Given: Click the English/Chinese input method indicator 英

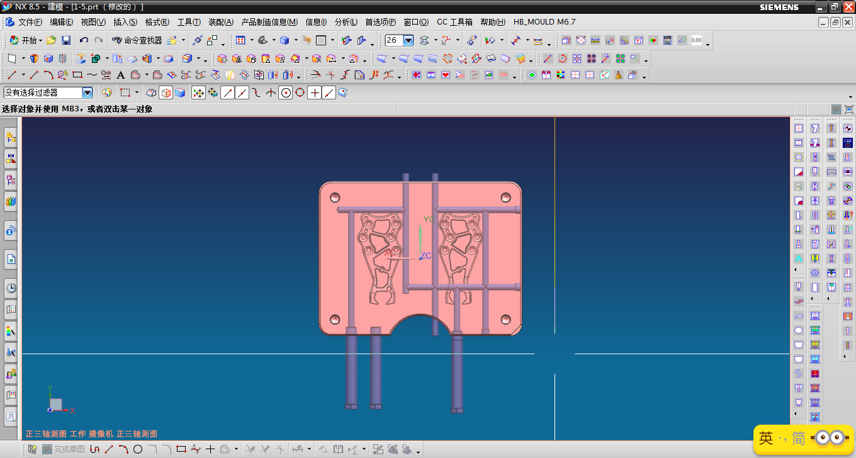Looking at the screenshot, I should click(x=766, y=438).
